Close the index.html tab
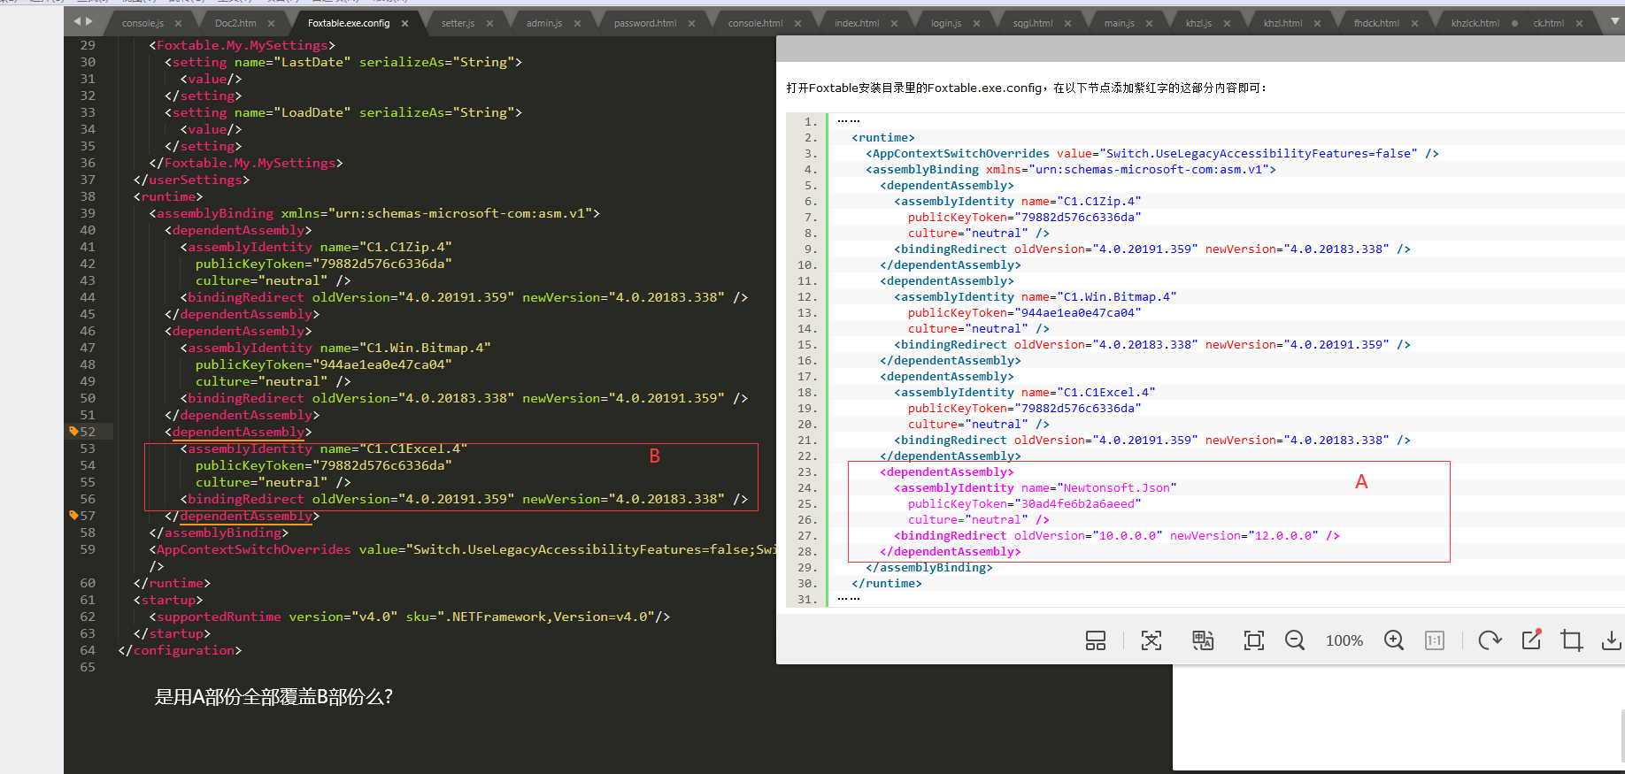The width and height of the screenshot is (1625, 774). (x=895, y=24)
